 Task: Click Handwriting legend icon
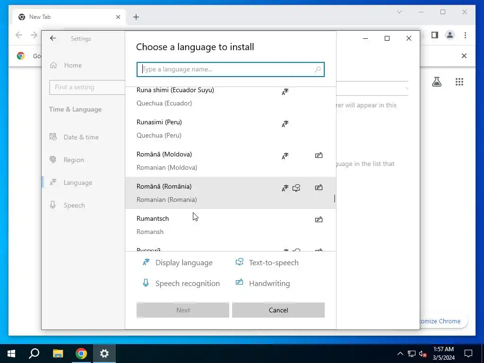240,282
